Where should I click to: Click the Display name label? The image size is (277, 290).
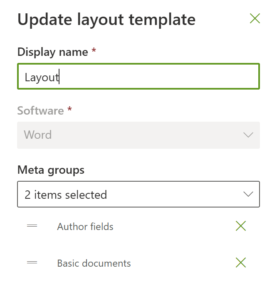click(x=53, y=52)
